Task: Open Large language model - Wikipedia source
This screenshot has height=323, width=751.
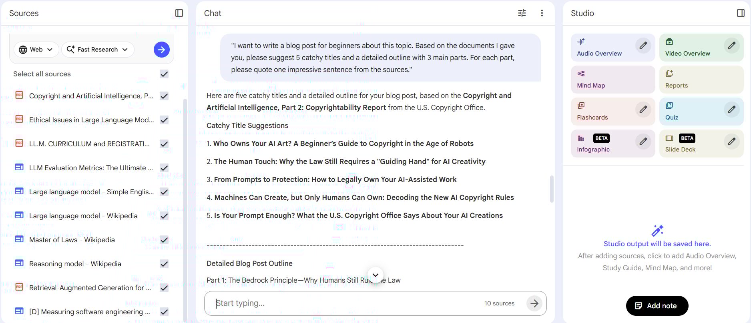Action: click(83, 216)
